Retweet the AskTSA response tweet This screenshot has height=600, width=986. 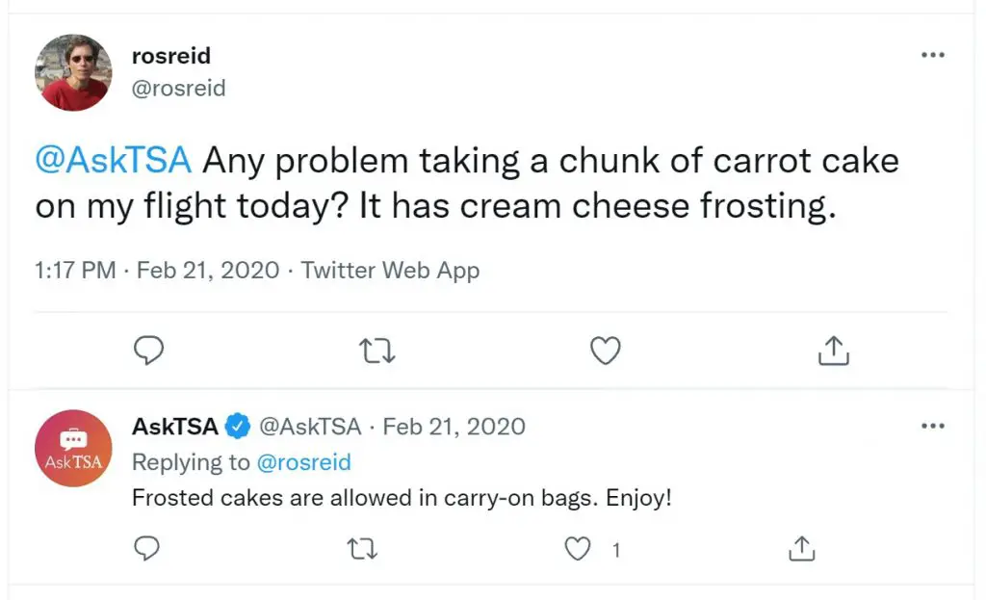361,549
